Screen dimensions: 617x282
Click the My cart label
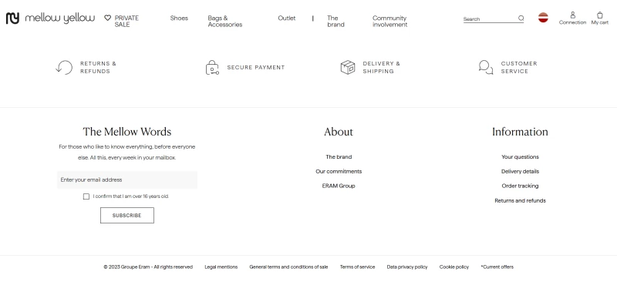tap(600, 22)
